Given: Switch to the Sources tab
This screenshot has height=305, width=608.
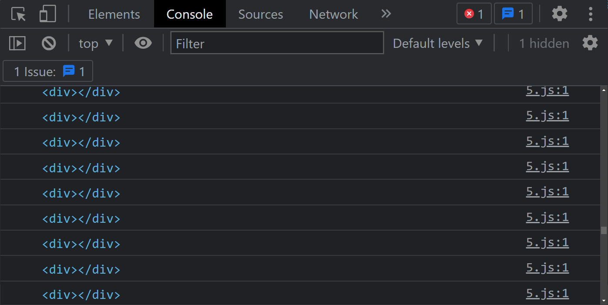Looking at the screenshot, I should 261,14.
